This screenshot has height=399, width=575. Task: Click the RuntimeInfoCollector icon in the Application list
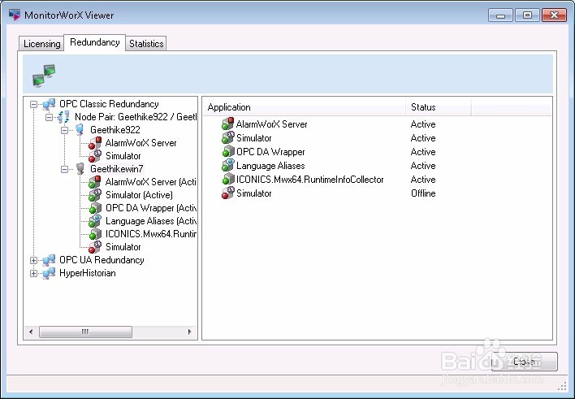click(227, 180)
